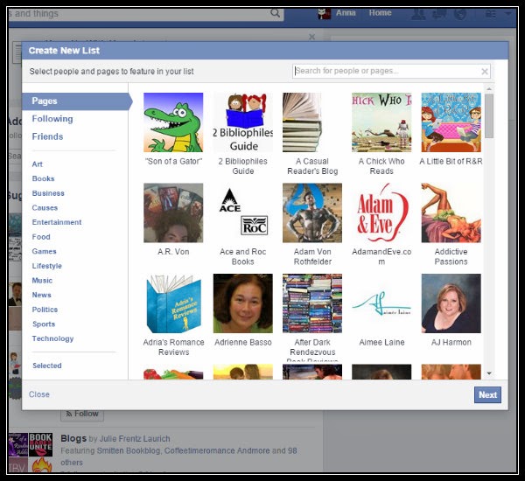Select Ace and Roc Books thumbnail
Viewport: 525px width, 481px height.
242,213
